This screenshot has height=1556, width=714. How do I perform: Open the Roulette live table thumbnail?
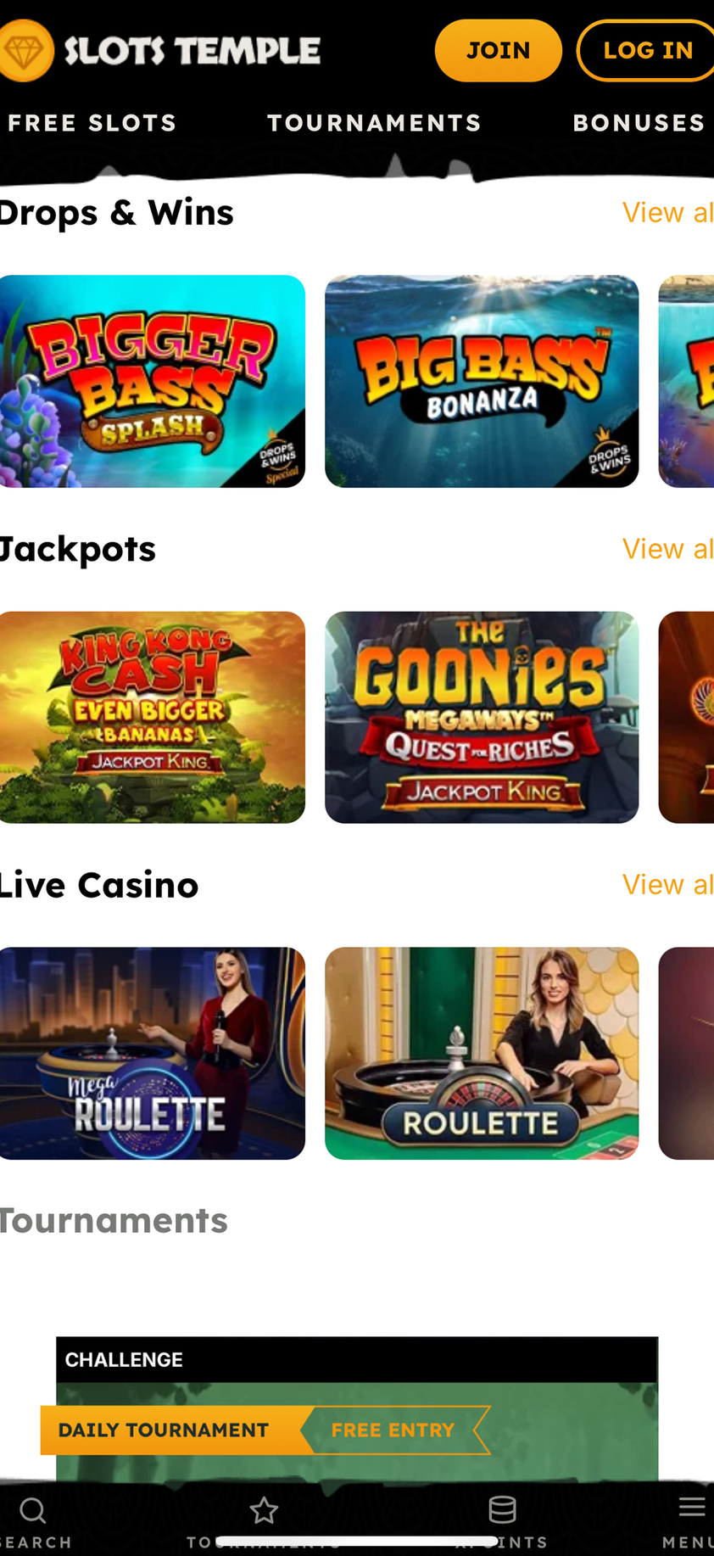click(x=482, y=1054)
